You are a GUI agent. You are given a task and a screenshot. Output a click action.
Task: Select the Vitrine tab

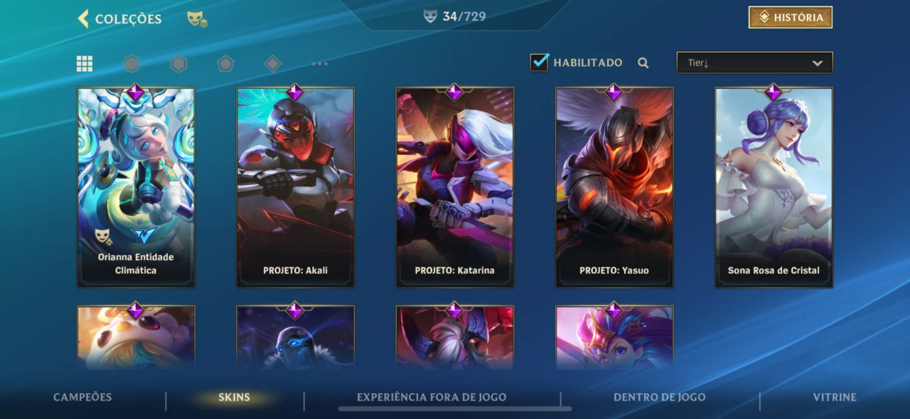coord(835,397)
